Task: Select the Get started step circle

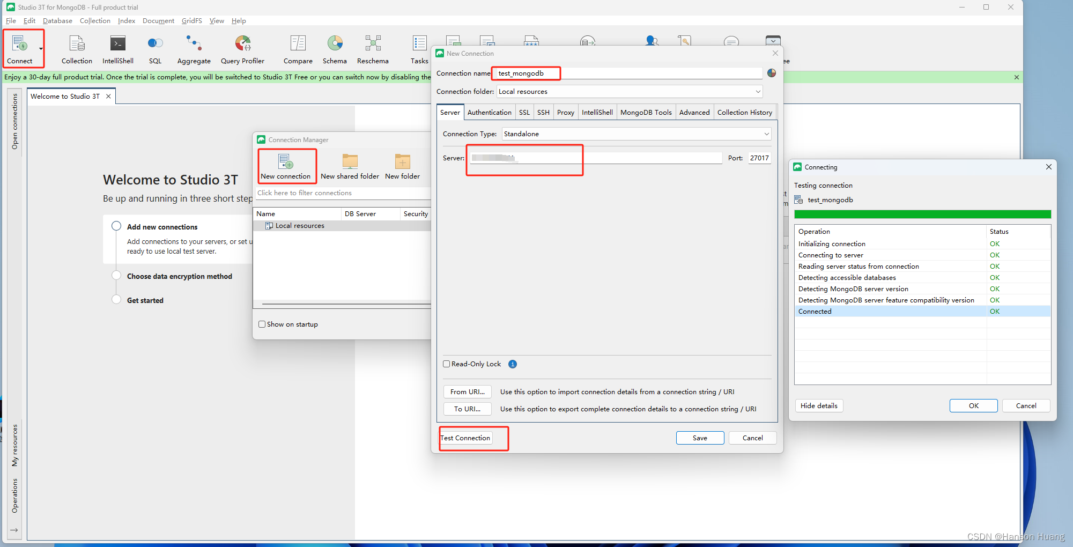Action: click(116, 299)
